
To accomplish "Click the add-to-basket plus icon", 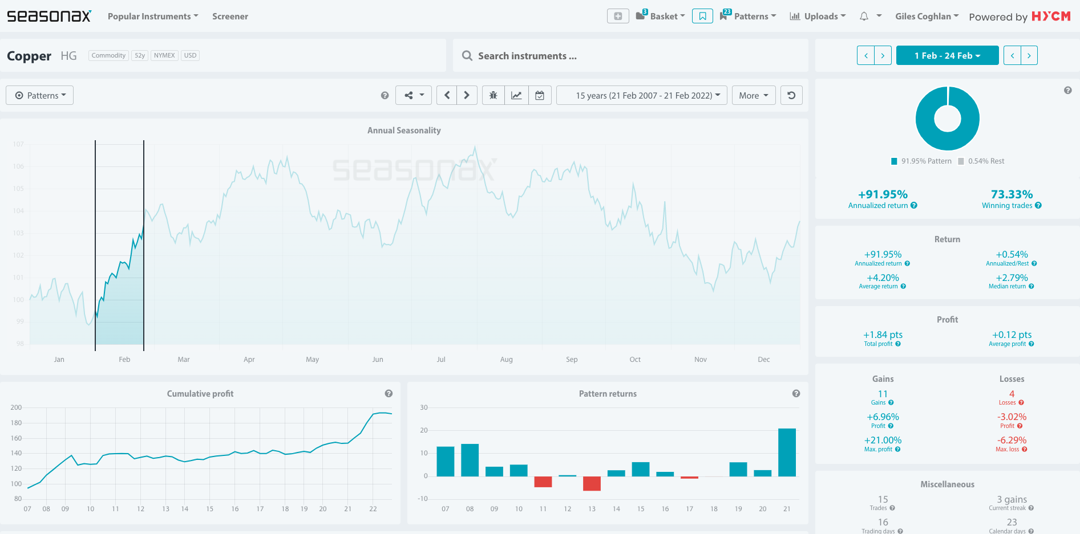I will coord(618,16).
